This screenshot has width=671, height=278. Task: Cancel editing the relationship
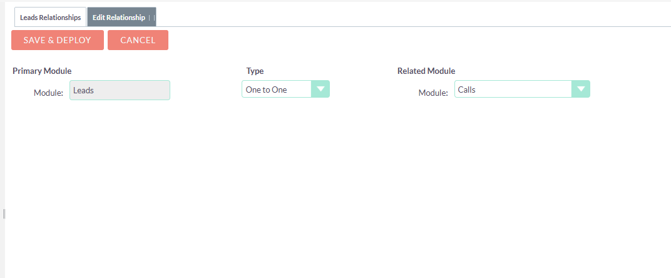[x=138, y=40]
